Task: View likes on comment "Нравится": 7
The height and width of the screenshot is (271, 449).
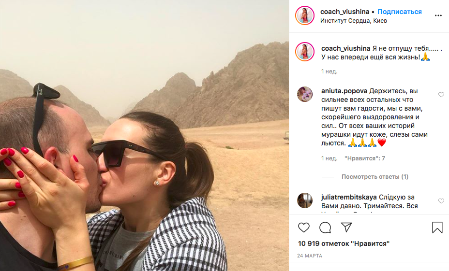Action: click(x=364, y=158)
